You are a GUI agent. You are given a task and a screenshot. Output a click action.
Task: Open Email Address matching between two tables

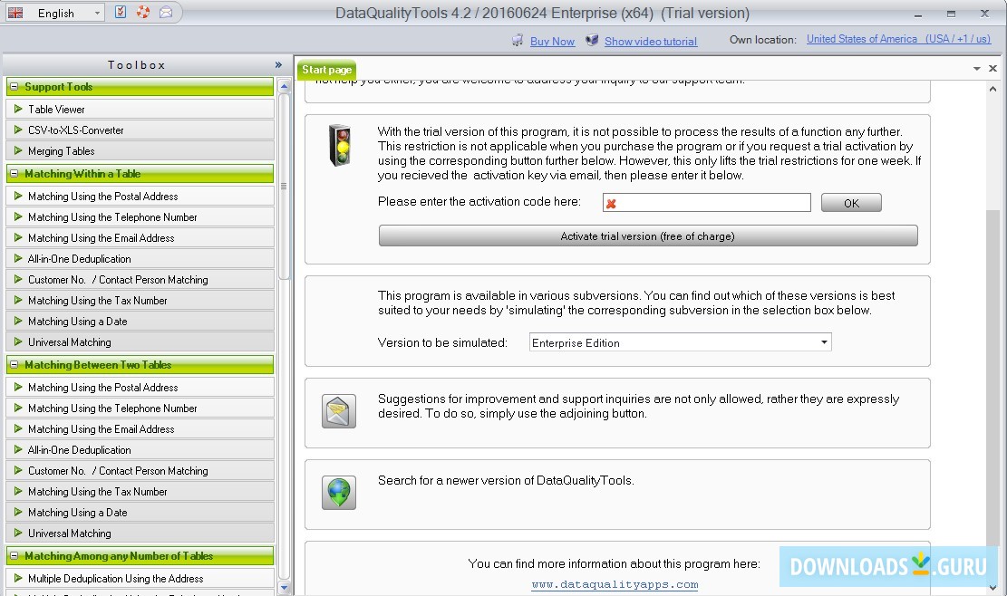pyautogui.click(x=140, y=429)
